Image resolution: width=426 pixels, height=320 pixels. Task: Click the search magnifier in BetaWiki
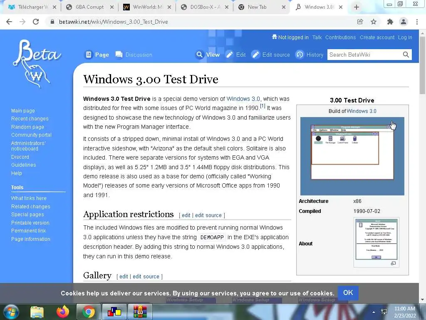406,55
